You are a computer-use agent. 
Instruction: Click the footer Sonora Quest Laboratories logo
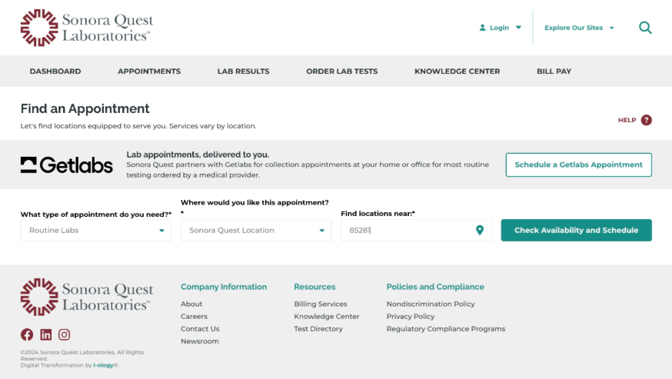(x=87, y=297)
